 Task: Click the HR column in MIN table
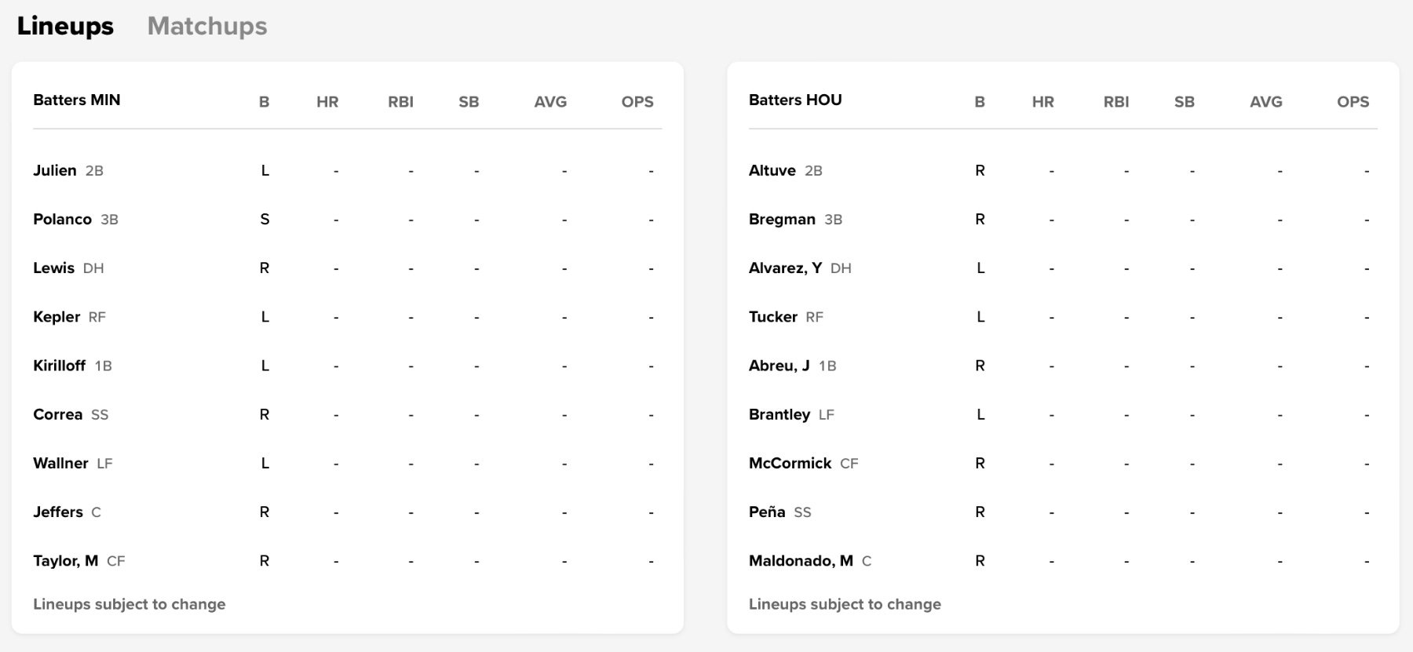coord(327,102)
